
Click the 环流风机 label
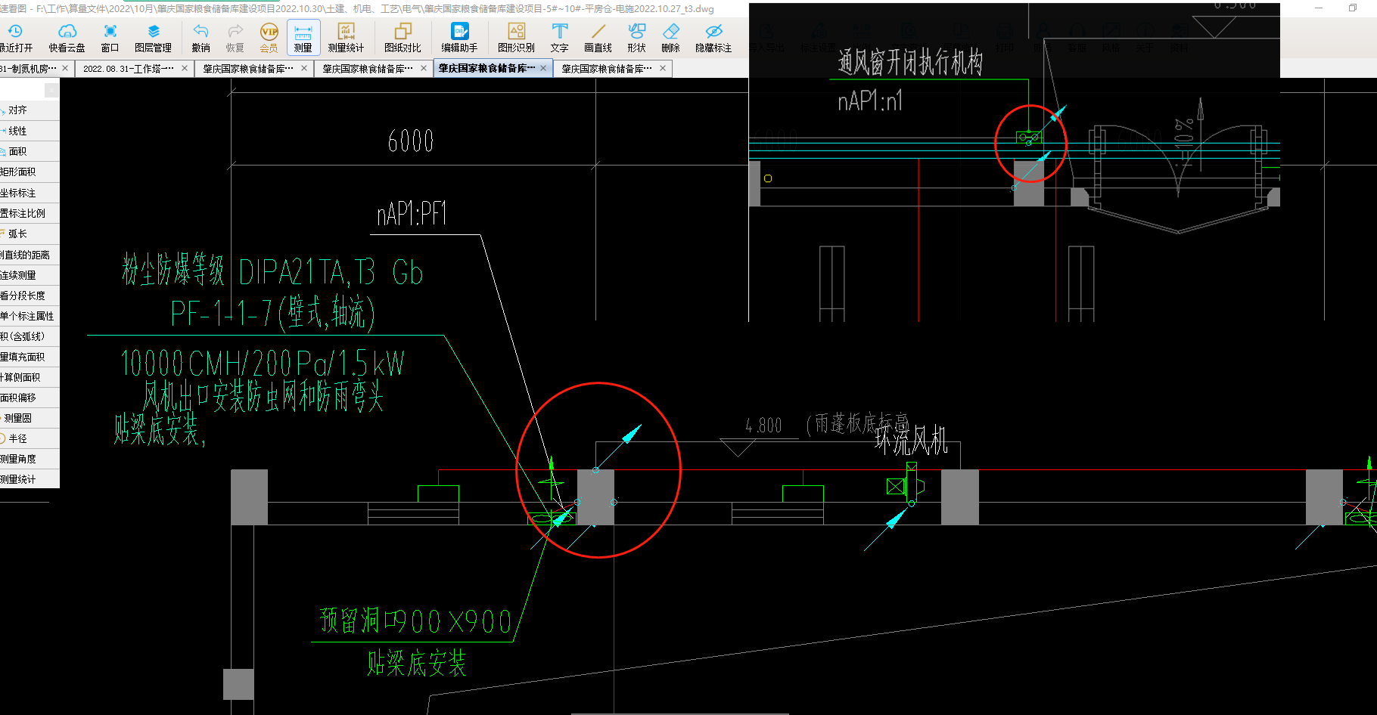[912, 440]
